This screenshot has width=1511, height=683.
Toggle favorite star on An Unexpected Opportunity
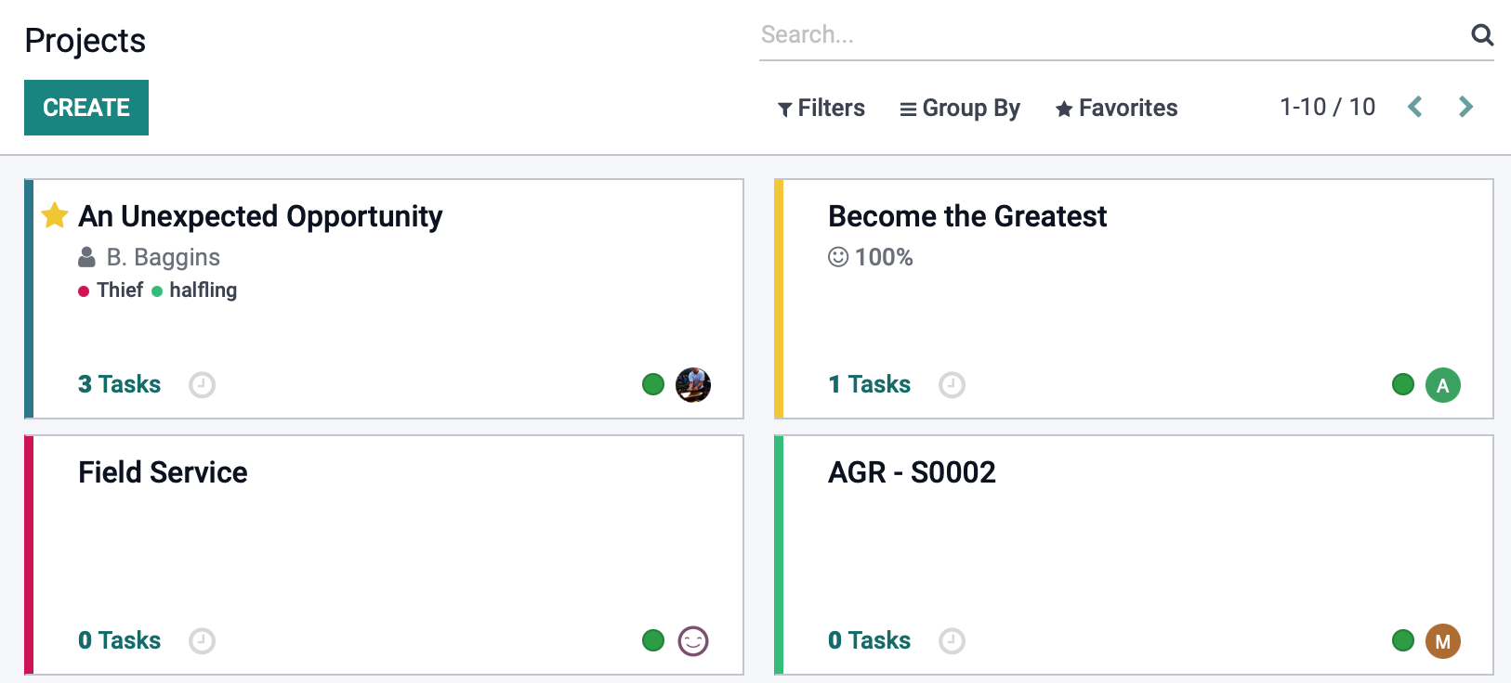pyautogui.click(x=55, y=215)
